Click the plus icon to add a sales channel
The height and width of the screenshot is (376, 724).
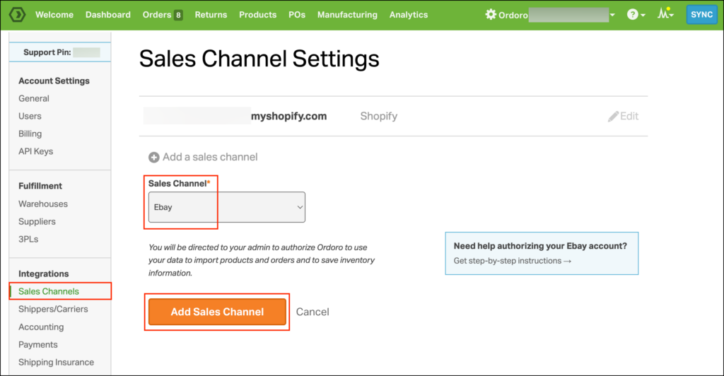[153, 158]
